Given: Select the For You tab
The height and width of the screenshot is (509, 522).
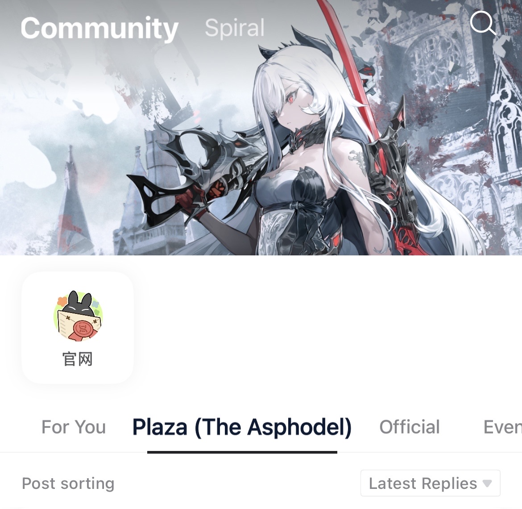Looking at the screenshot, I should pos(74,427).
